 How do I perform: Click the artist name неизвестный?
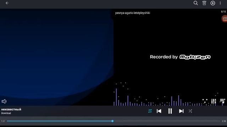tap(11, 109)
